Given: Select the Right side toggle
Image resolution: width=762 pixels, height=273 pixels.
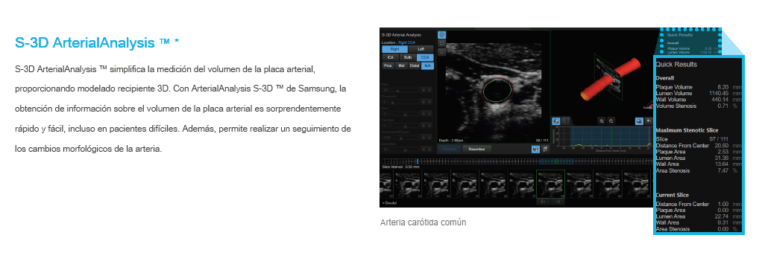Looking at the screenshot, I should pos(394,49).
